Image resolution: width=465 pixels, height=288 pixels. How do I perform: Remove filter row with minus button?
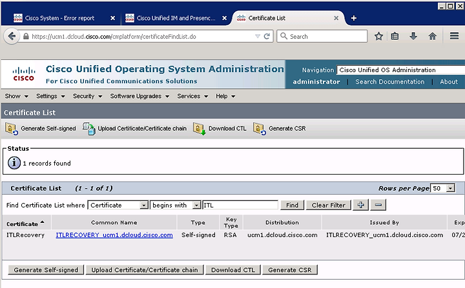point(378,205)
